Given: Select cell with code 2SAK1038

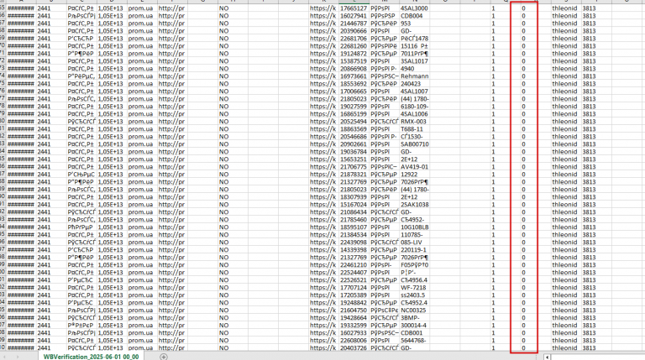Looking at the screenshot, I should click(x=414, y=204).
